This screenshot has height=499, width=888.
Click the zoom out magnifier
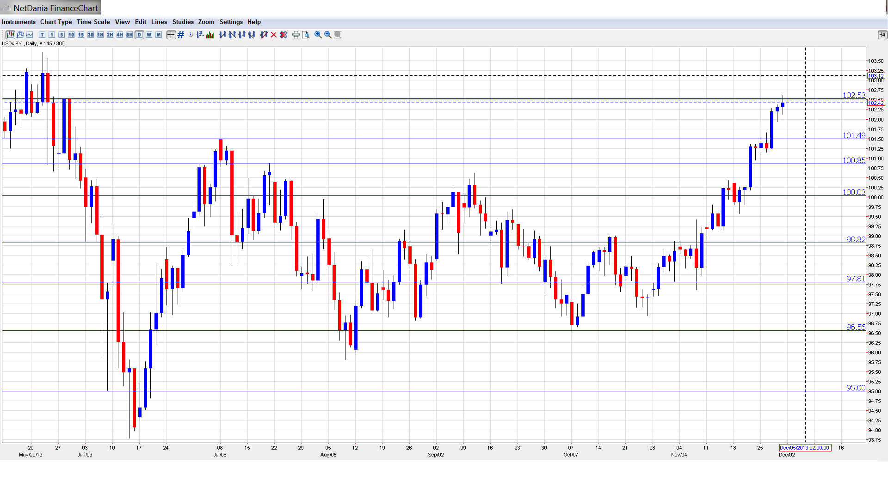328,35
